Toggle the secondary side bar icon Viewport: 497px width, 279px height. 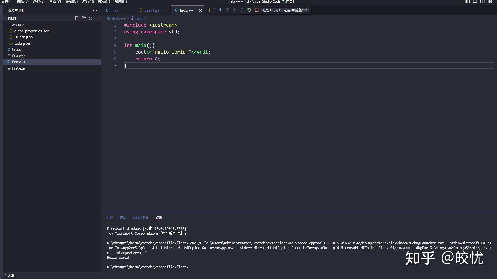click(x=482, y=1)
